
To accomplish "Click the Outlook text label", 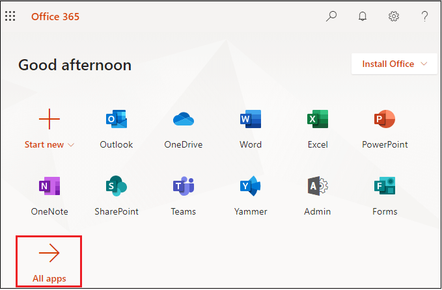I will pos(117,144).
